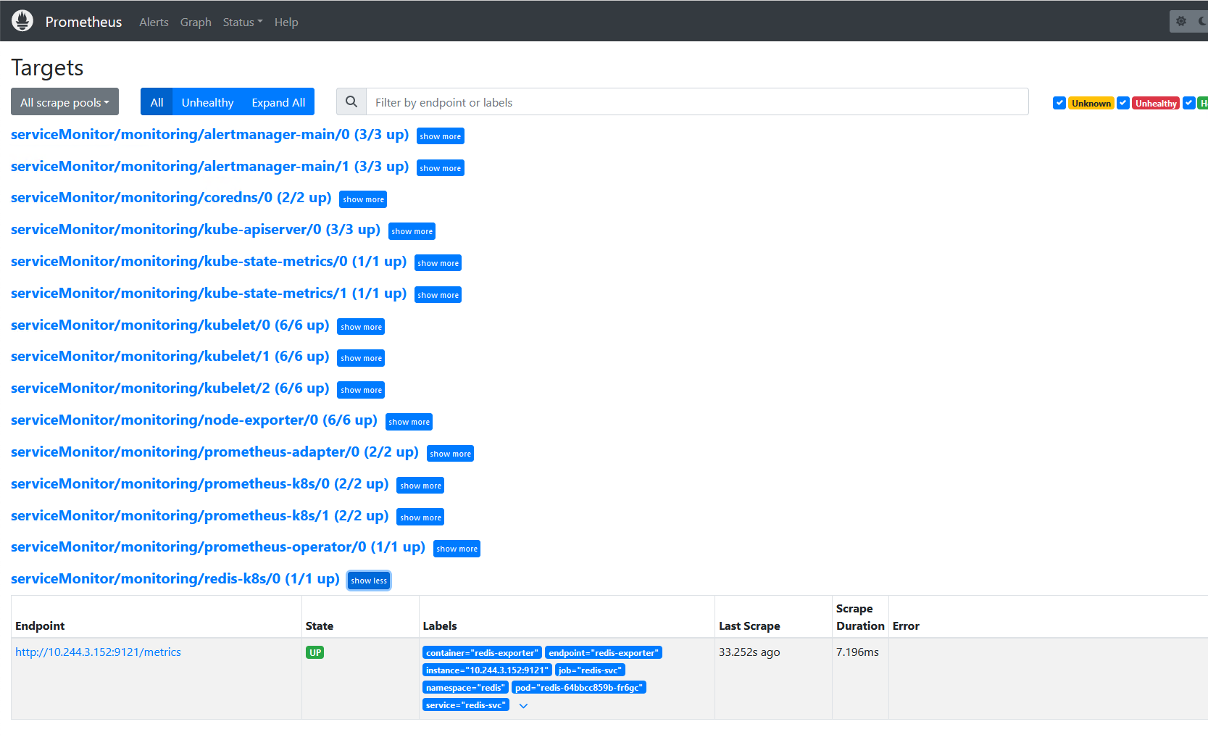The width and height of the screenshot is (1208, 740).
Task: Open the coredns/0 pool link
Action: 171,198
